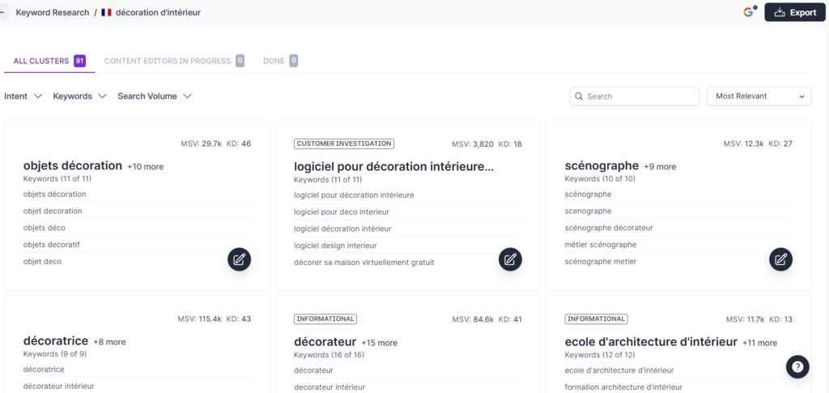Image resolution: width=829 pixels, height=393 pixels.
Task: Click the French flag icon
Action: 106,13
